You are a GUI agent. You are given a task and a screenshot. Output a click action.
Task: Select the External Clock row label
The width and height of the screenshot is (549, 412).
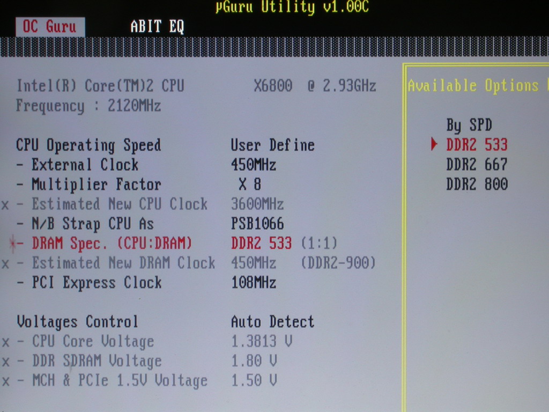[x=85, y=165]
